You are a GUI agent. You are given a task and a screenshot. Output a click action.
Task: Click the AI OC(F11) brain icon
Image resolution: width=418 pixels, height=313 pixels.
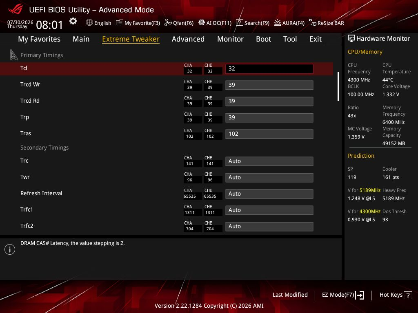(x=202, y=23)
